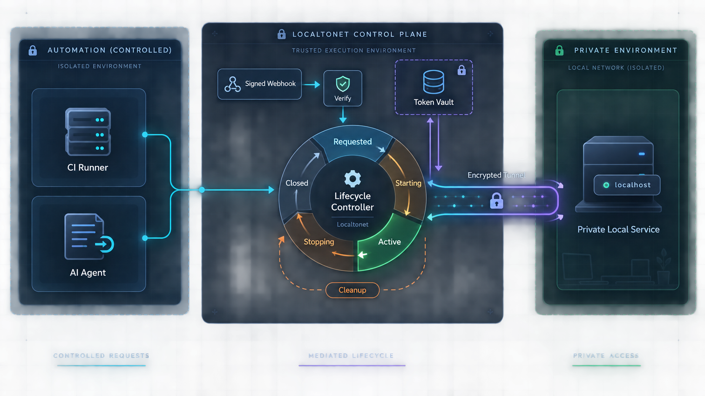The image size is (705, 396).
Task: Click the lock icon beside Localtonet Control Plane
Action: [281, 34]
